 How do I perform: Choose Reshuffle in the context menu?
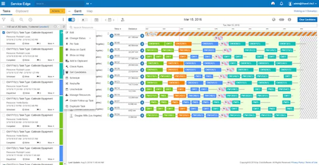pyautogui.click(x=80, y=83)
